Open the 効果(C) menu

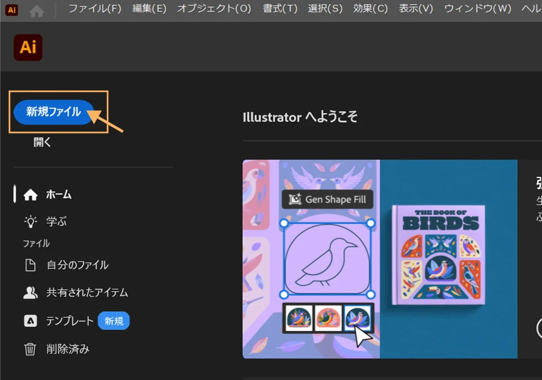[x=371, y=9]
